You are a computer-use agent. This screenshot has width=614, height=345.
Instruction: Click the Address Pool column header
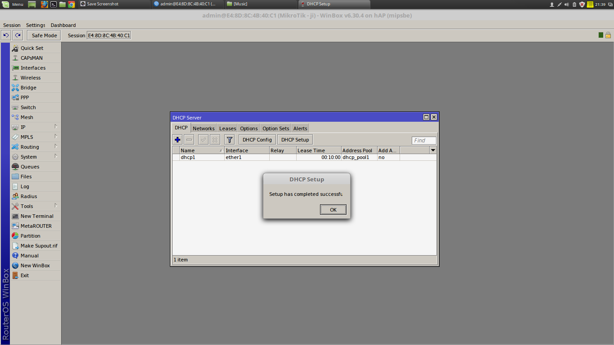coord(359,150)
